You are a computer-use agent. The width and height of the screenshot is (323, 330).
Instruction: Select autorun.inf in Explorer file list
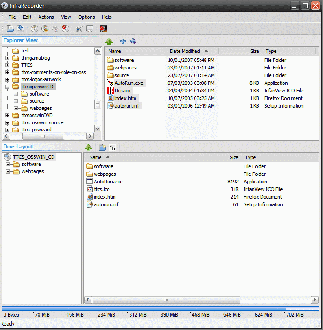(127, 106)
